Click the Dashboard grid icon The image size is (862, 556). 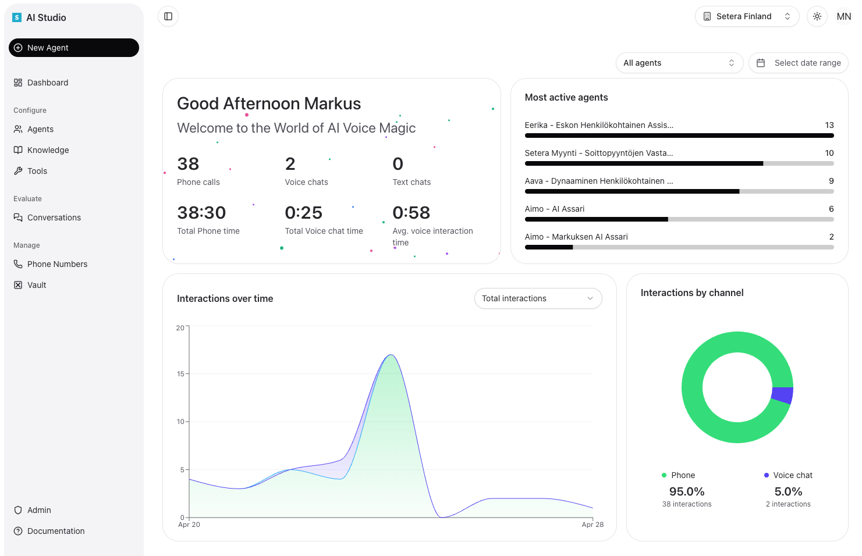click(18, 83)
